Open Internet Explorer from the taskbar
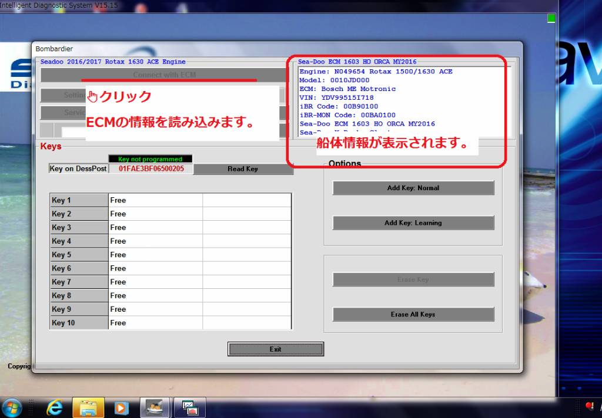This screenshot has width=602, height=418. point(55,407)
